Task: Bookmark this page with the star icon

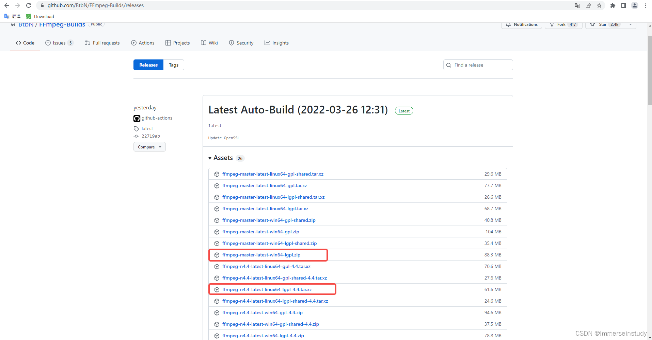Action: (x=599, y=5)
